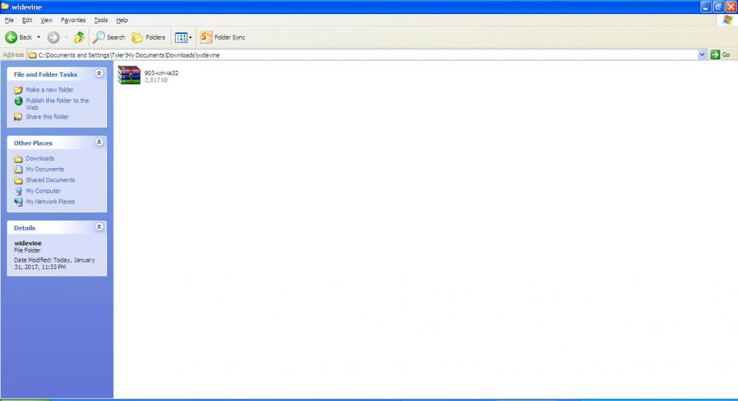This screenshot has height=401, width=738.
Task: Open the Help menu
Action: tap(122, 20)
